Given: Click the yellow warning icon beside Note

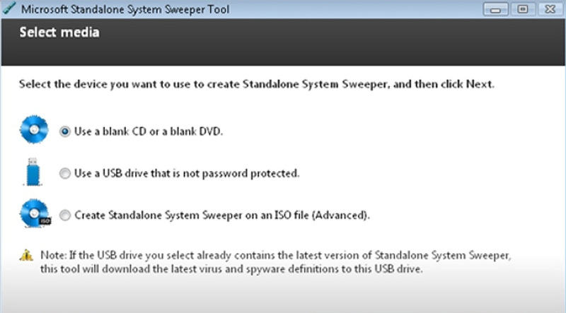Looking at the screenshot, I should coord(26,255).
